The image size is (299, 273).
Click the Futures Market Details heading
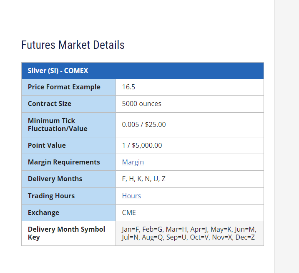pyautogui.click(x=73, y=45)
